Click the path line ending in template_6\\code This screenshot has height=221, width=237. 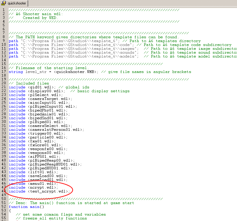[x=120, y=45]
